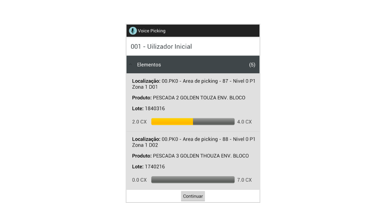Tap the Voice Picking microphone icon
Screen dimensions: 386x203
pos(133,31)
